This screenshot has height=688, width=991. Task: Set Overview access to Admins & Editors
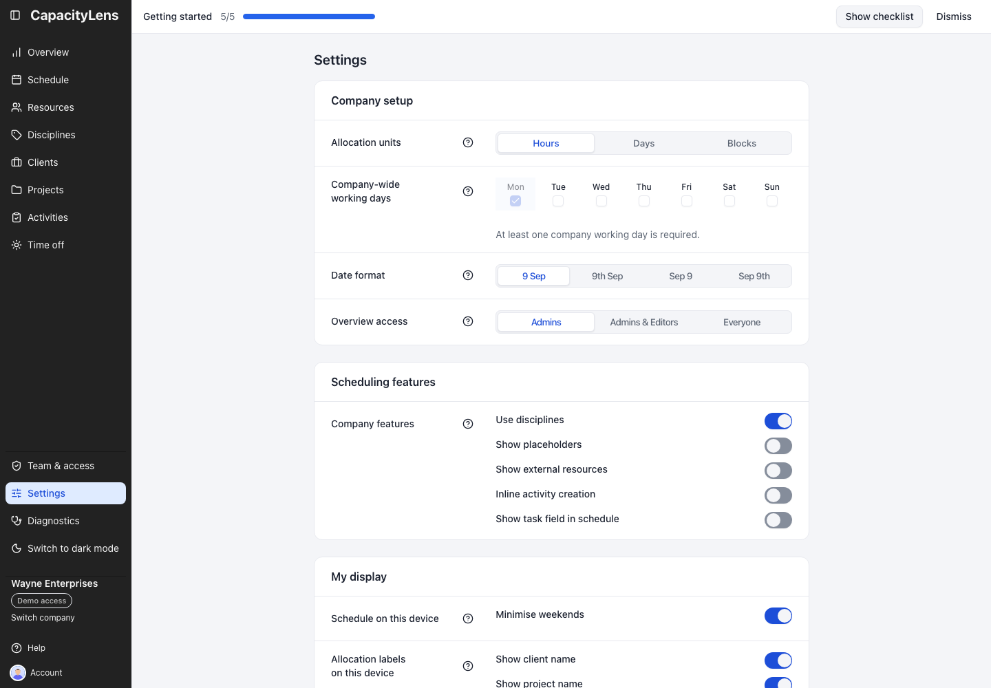click(644, 322)
